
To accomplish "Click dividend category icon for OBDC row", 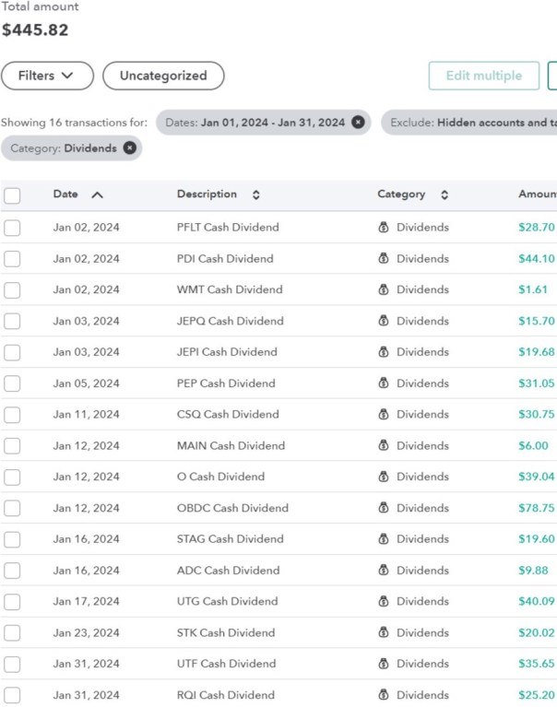I will click(x=384, y=508).
